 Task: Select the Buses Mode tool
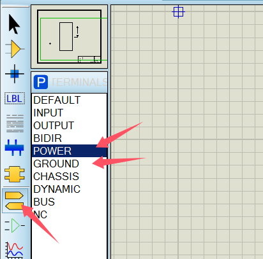click(14, 148)
